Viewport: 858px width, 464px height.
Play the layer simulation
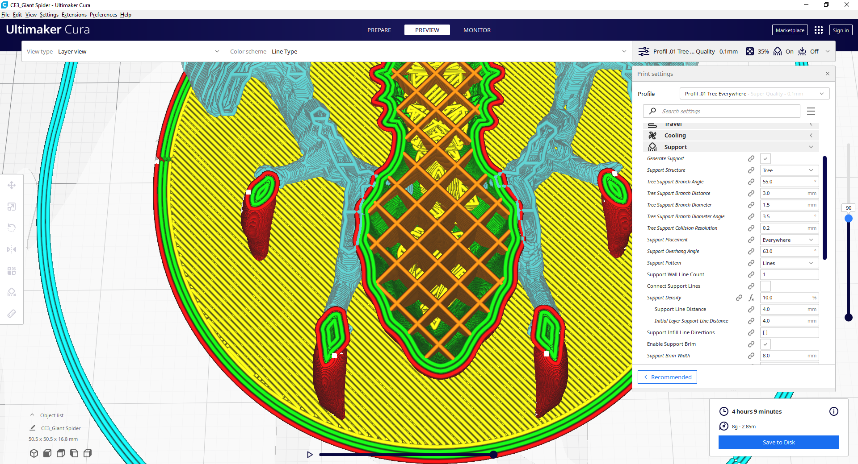310,455
